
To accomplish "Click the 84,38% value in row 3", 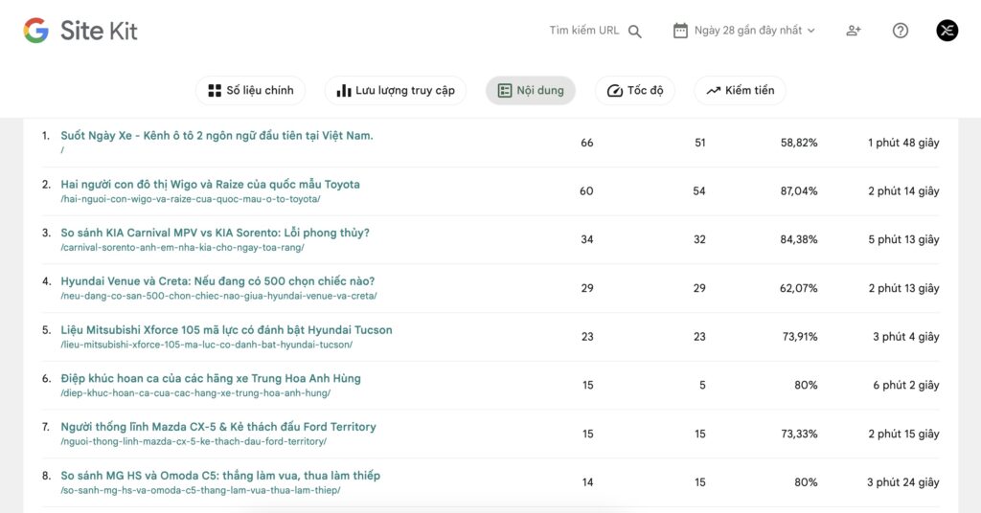I will (798, 239).
